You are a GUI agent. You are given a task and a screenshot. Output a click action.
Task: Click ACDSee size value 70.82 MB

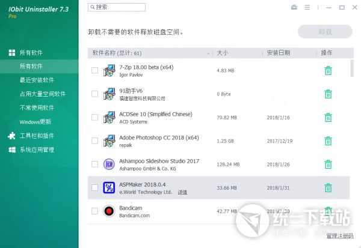pos(227,118)
